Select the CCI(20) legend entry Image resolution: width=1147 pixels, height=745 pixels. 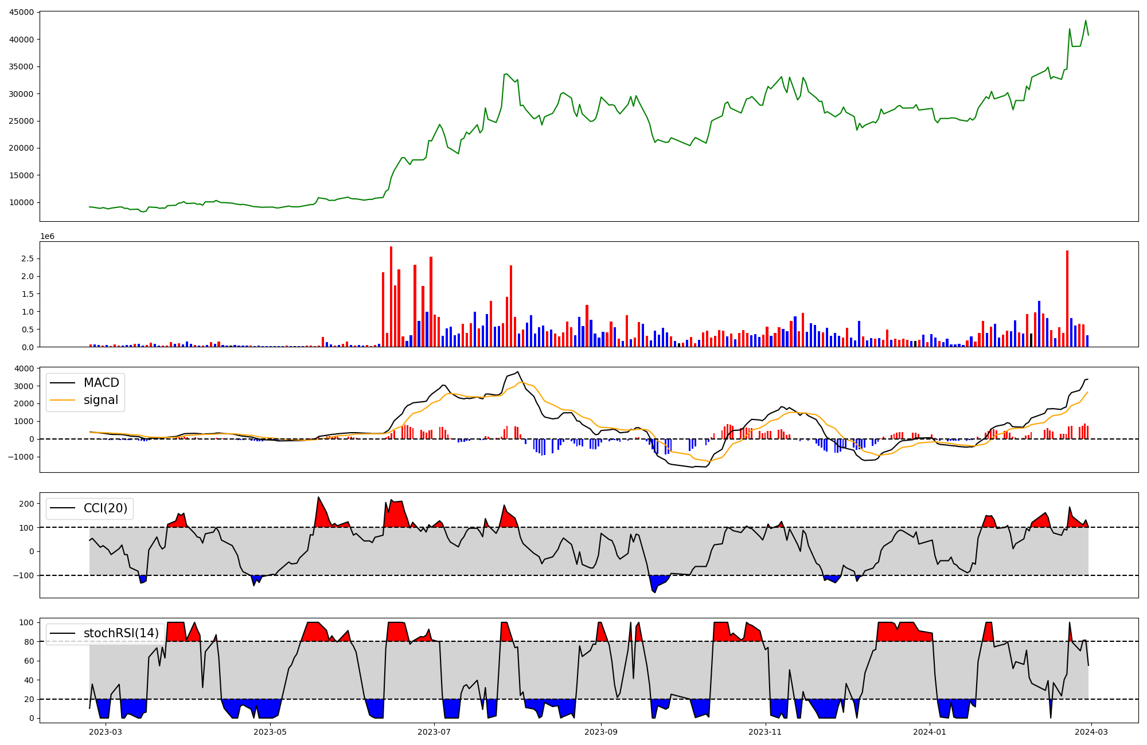click(x=105, y=508)
